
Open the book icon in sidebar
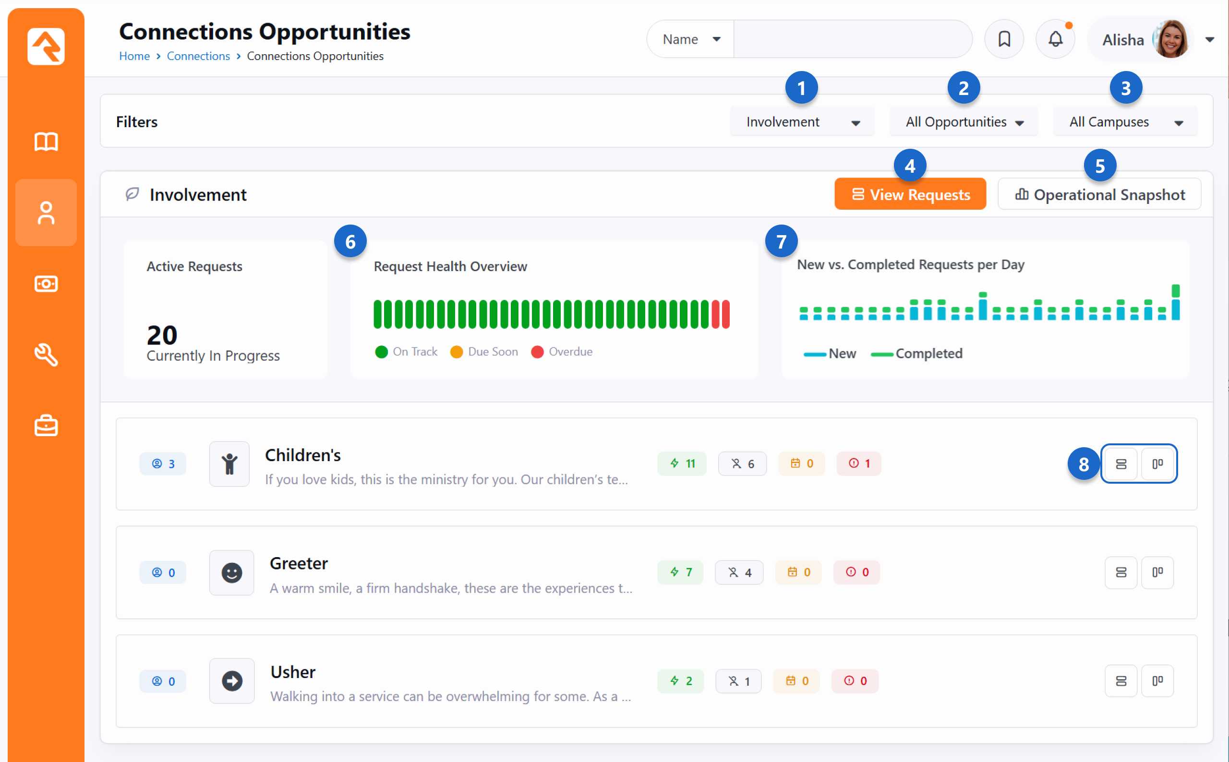click(46, 142)
